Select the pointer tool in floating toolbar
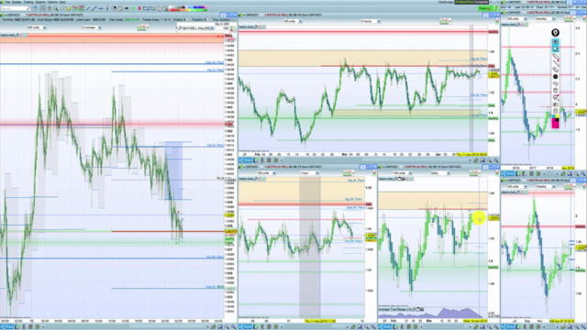 tap(555, 49)
